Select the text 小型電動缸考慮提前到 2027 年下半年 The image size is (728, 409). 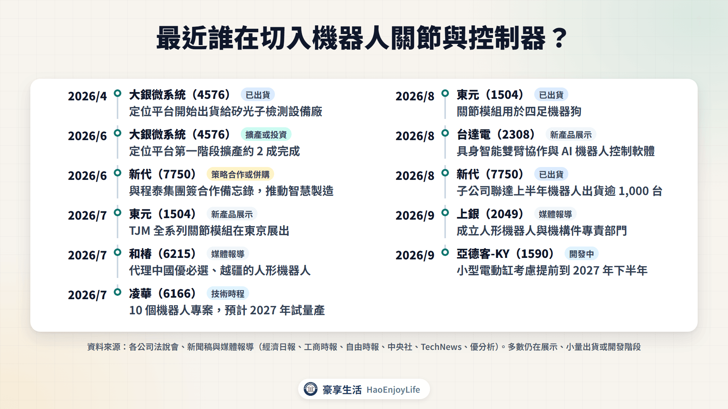tap(552, 270)
